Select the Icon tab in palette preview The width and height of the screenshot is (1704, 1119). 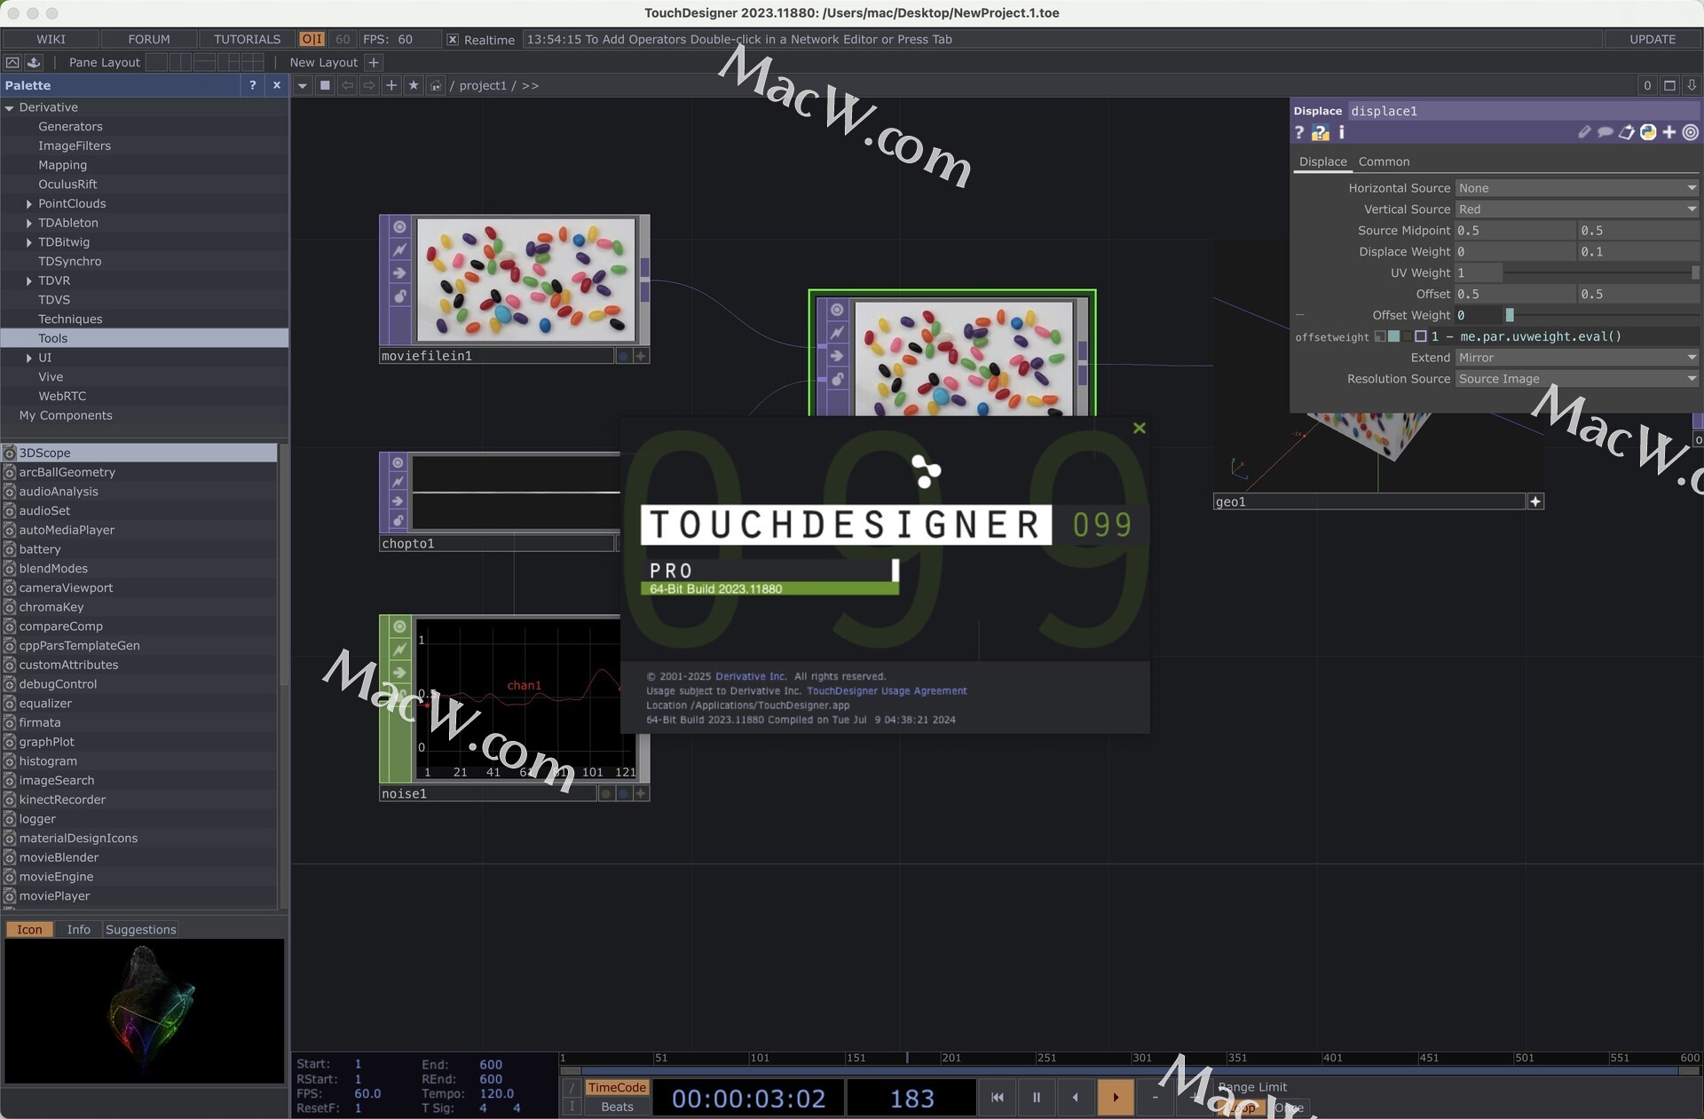point(29,929)
